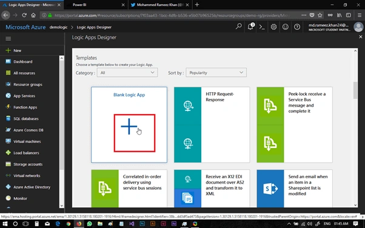This screenshot has width=365, height=228.
Task: Click the Load balancers icon
Action: 8,153
